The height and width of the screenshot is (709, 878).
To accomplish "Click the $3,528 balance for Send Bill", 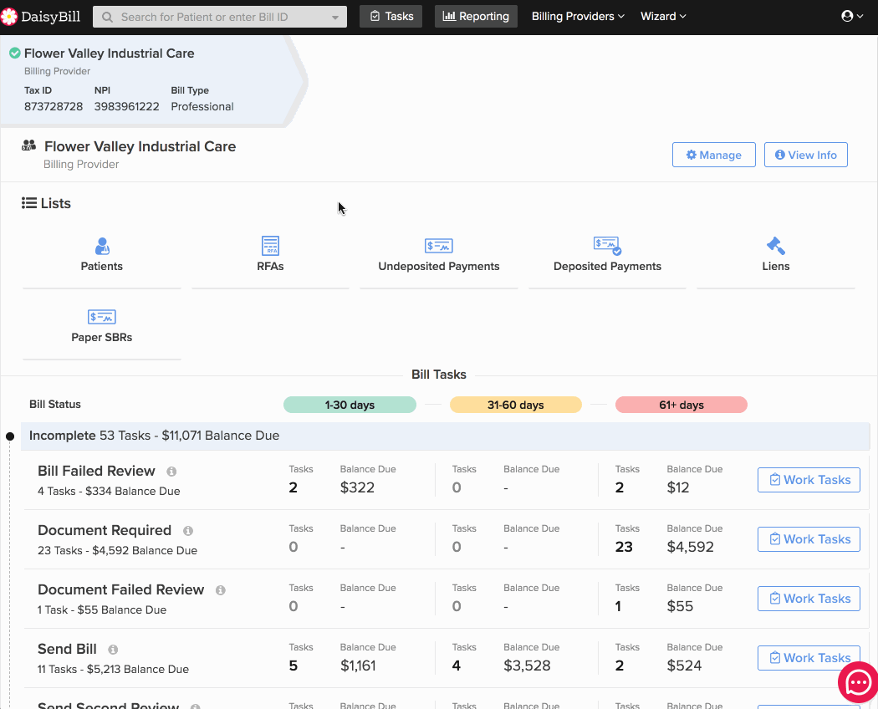I will point(527,666).
